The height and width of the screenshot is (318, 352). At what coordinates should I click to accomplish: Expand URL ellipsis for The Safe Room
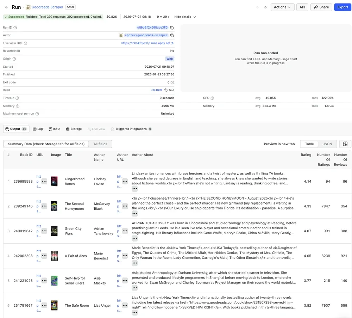44,305
